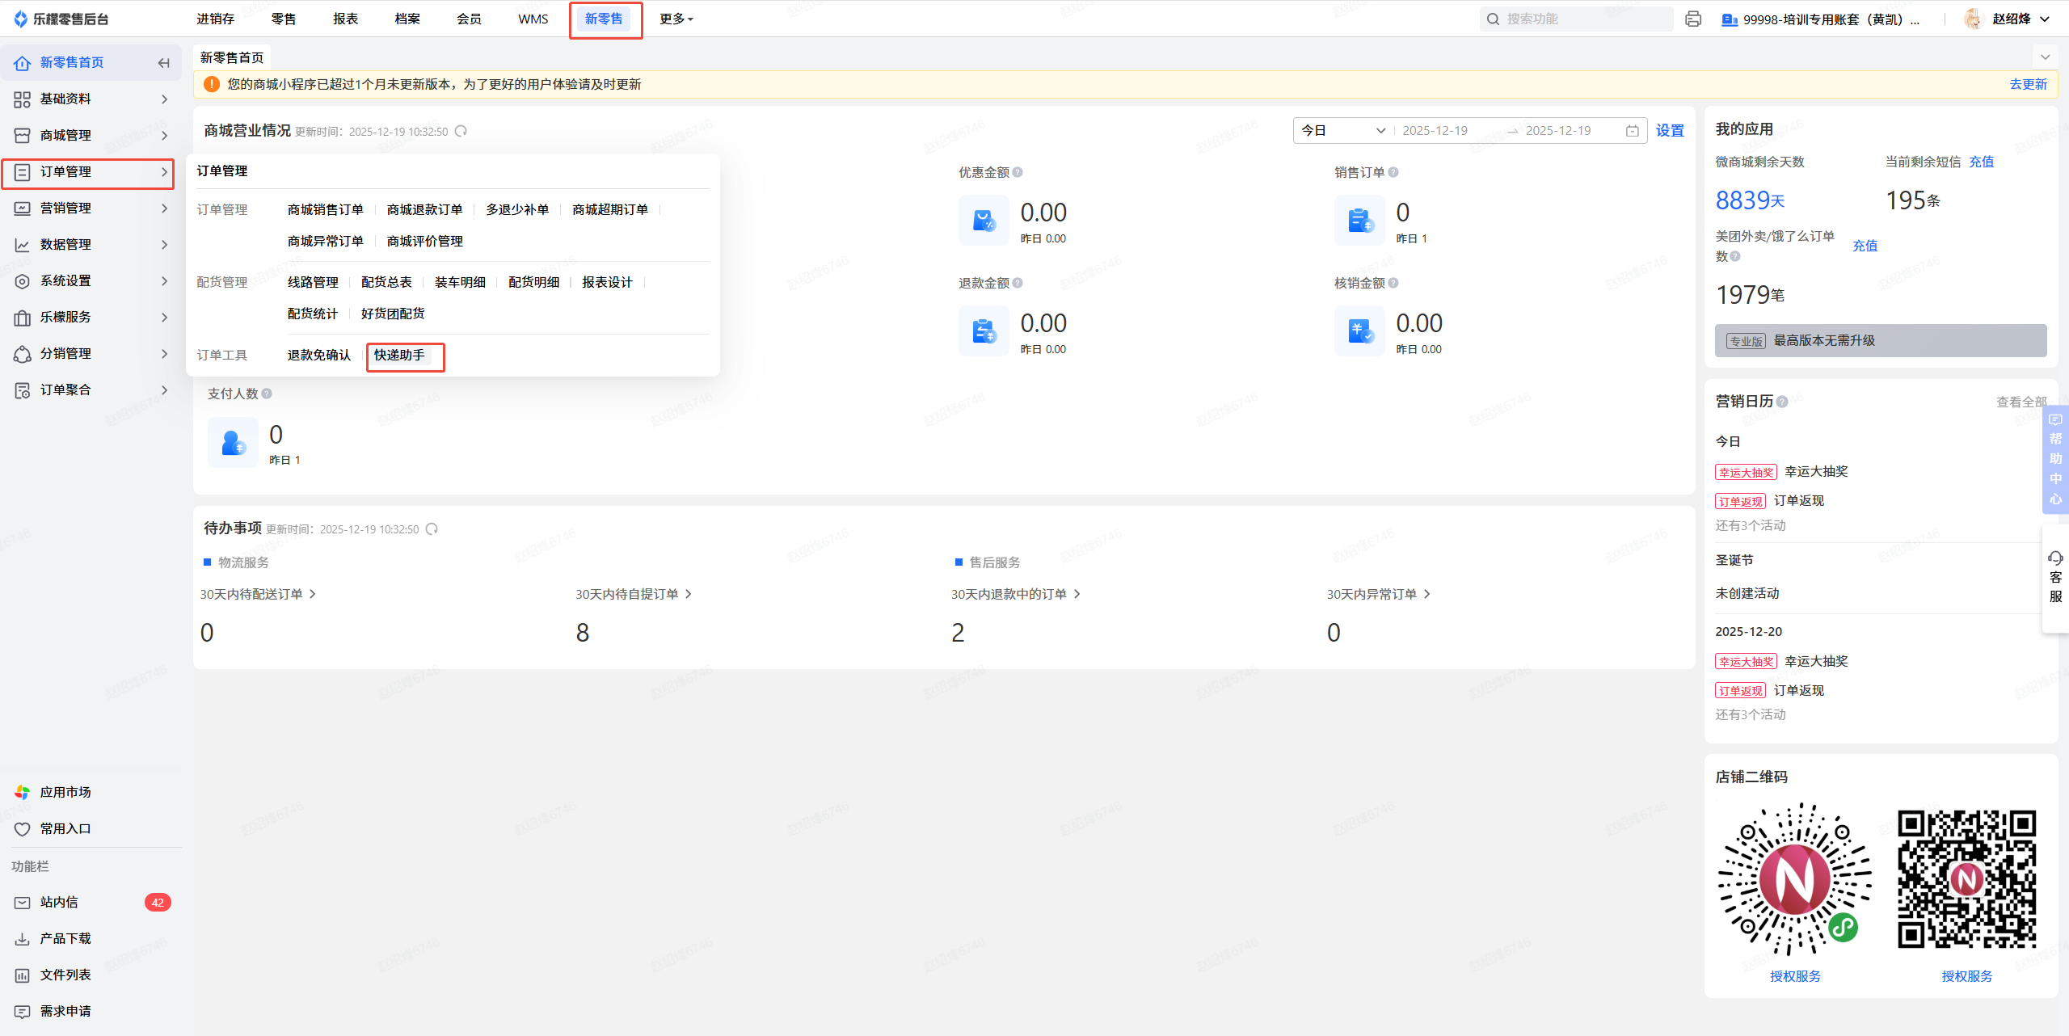Screen dimensions: 2069x1036
Task: Open 客服 customer service floating icon
Action: coord(2055,577)
